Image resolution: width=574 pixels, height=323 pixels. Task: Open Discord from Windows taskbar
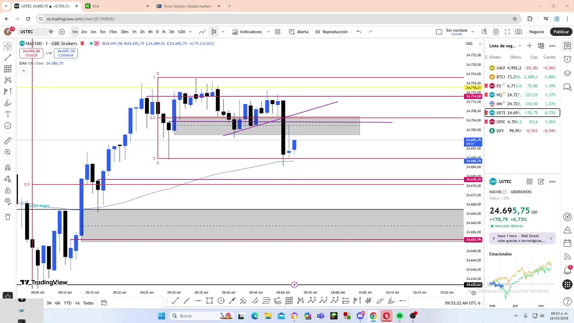pyautogui.click(x=360, y=316)
